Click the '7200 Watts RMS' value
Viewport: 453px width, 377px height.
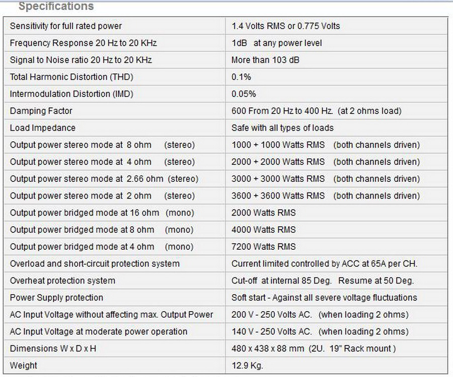(264, 247)
